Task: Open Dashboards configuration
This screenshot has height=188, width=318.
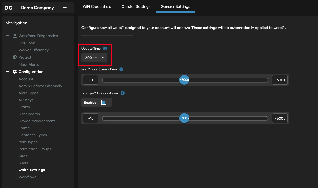Action: pyautogui.click(x=29, y=114)
